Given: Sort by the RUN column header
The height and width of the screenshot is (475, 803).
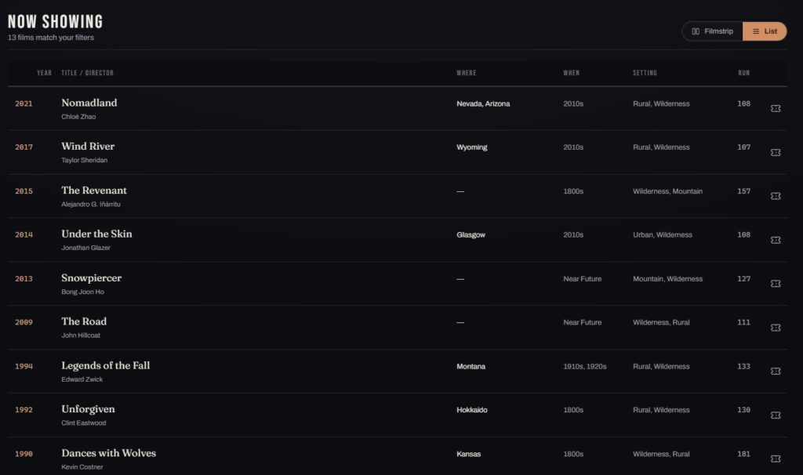Looking at the screenshot, I should 743,73.
